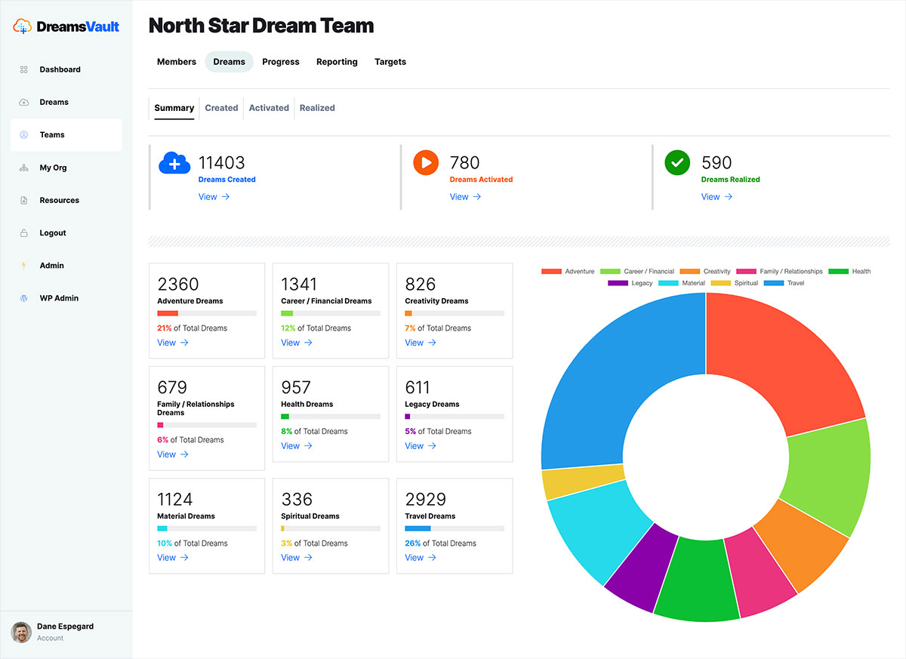Switch to the Progress tab

(x=281, y=62)
